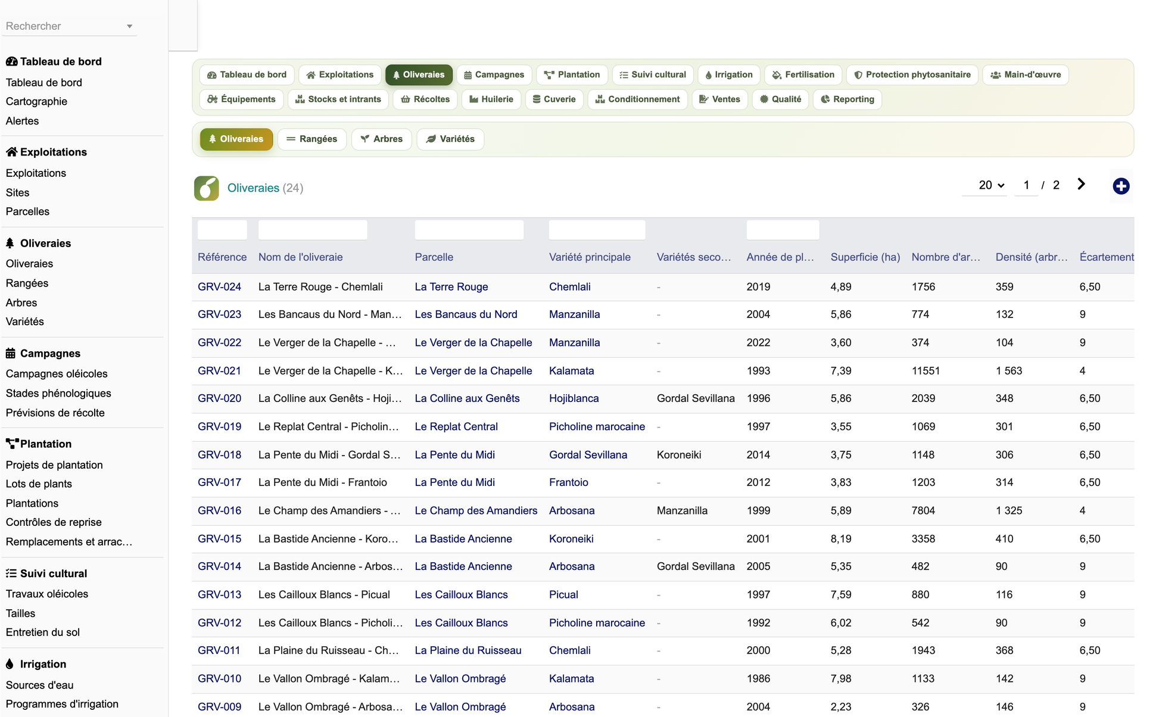Open the Cuverie tab
This screenshot has width=1159, height=717.
pyautogui.click(x=554, y=99)
